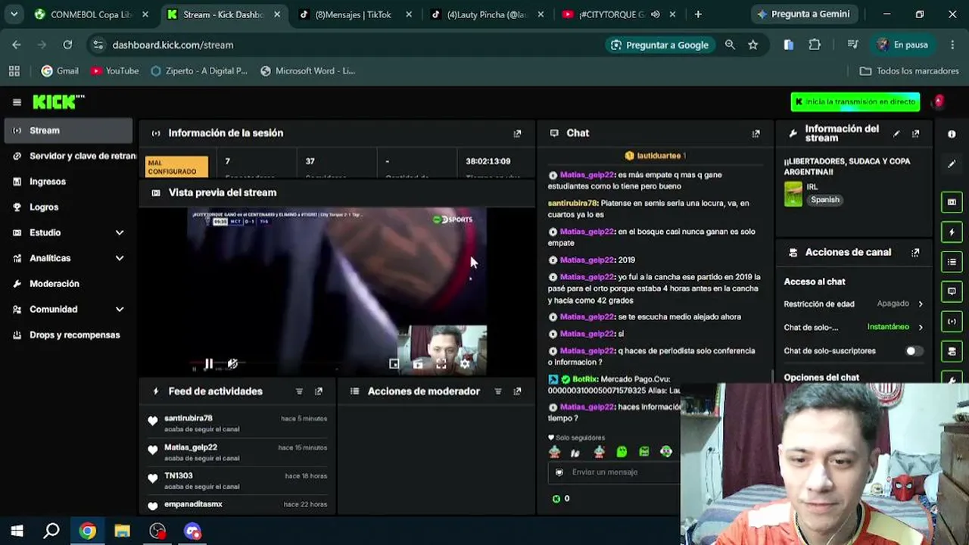This screenshot has height=545, width=969.
Task: Click the green ghost emote
Action: click(x=622, y=452)
